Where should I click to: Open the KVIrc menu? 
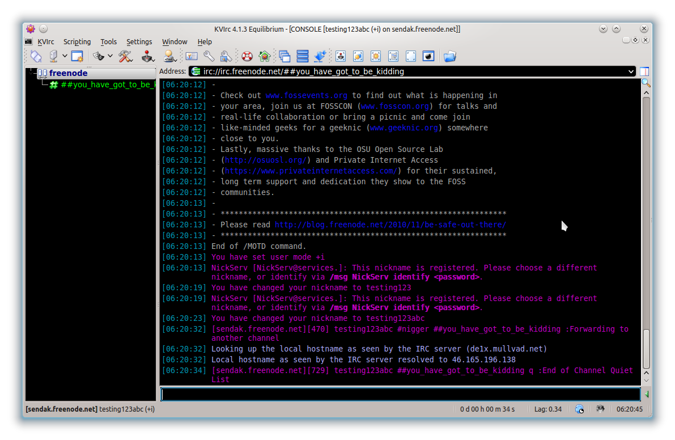pyautogui.click(x=46, y=42)
